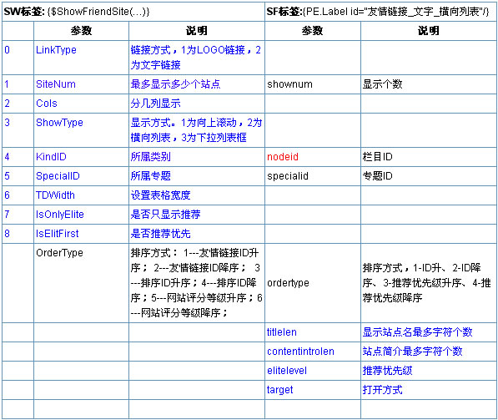Click the ShowType parameter link
The width and height of the screenshot is (498, 420).
coord(59,123)
